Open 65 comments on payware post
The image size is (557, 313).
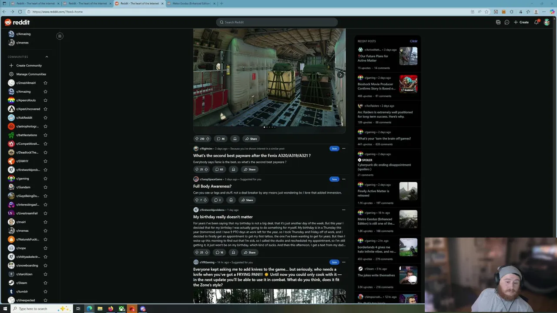pyautogui.click(x=219, y=170)
